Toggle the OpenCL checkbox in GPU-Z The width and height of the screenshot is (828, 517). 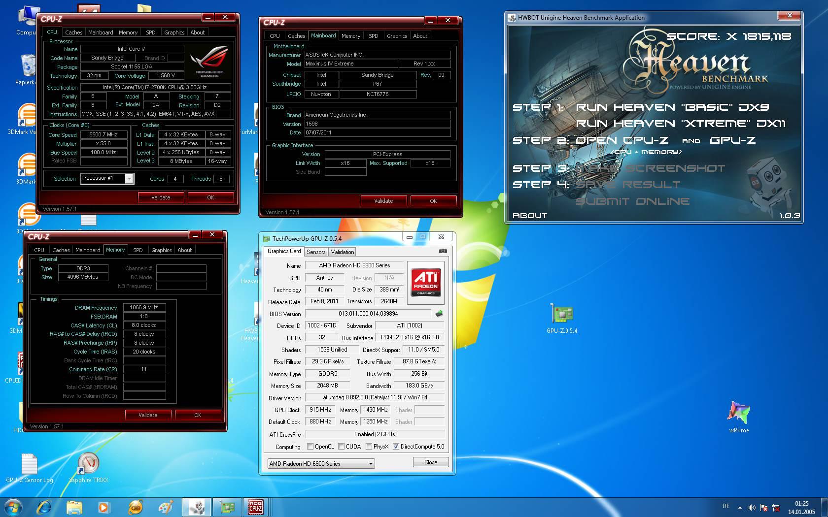(310, 447)
